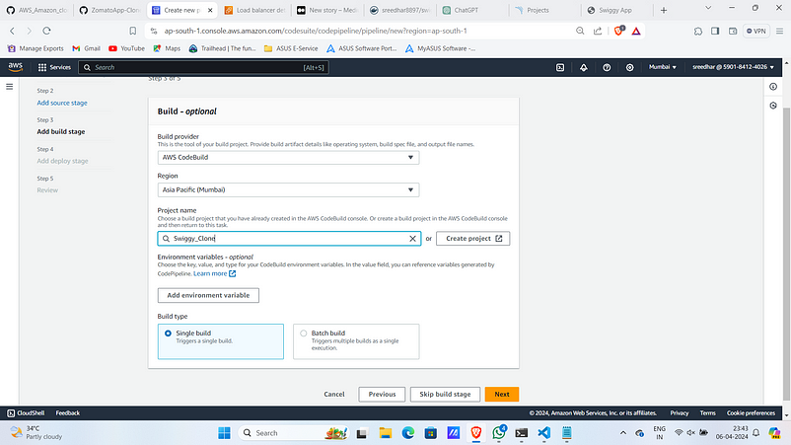
Task: Open File Explorer from the taskbar
Action: pyautogui.click(x=386, y=433)
